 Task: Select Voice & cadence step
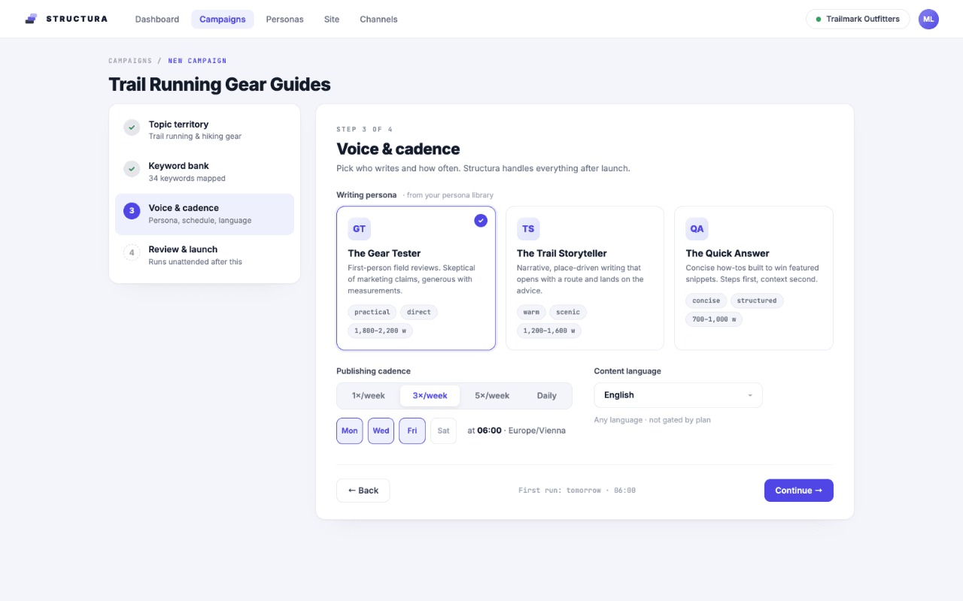(x=205, y=214)
